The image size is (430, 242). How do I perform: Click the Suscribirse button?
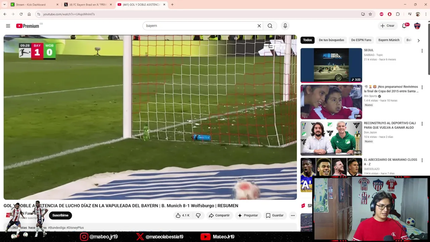(60, 215)
